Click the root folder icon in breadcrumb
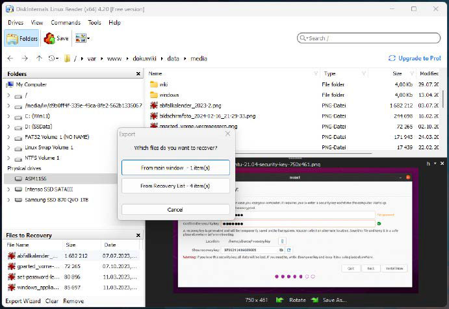449x309 pixels. [x=68, y=58]
